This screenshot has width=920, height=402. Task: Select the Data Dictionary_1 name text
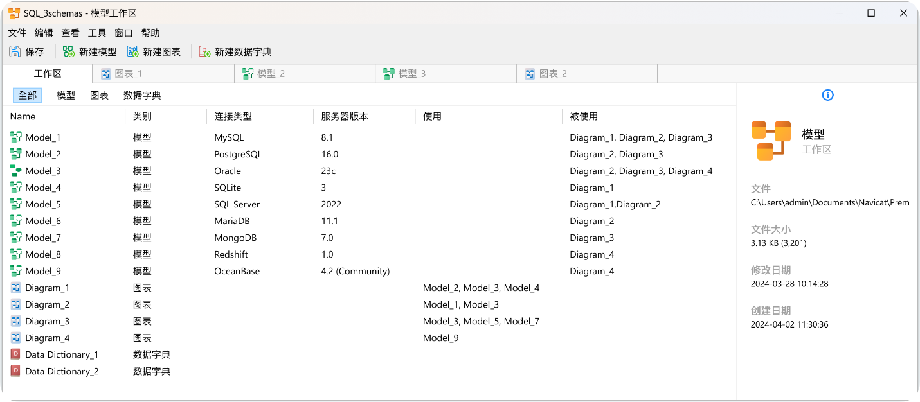(x=62, y=354)
